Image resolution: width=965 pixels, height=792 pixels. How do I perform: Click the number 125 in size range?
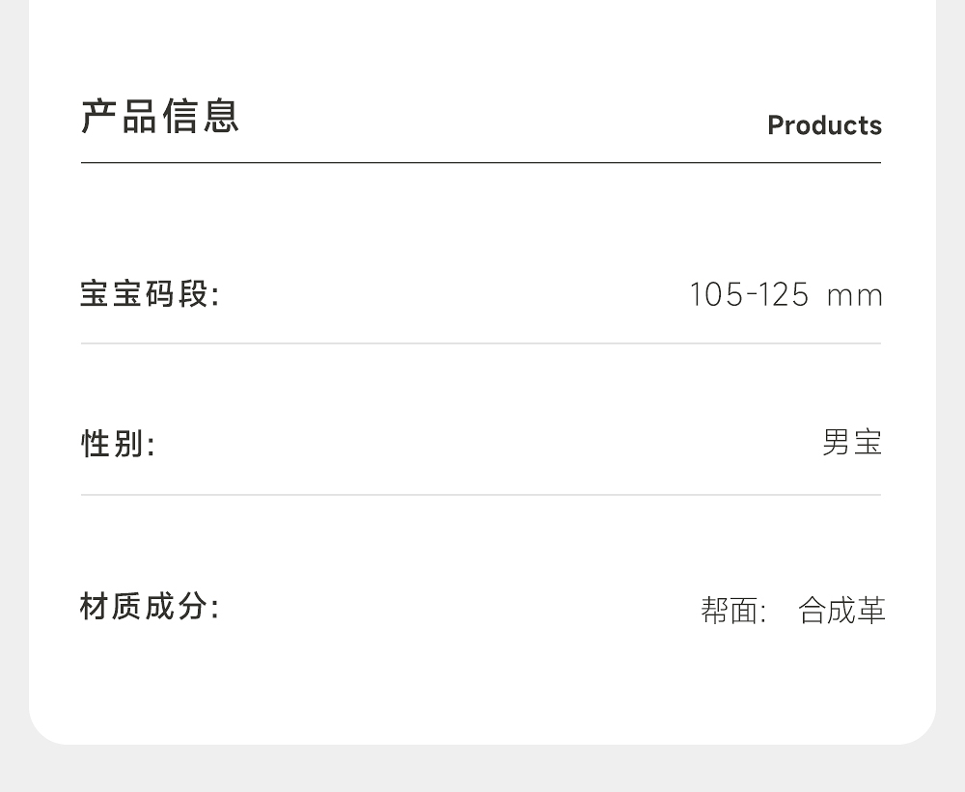pyautogui.click(x=783, y=294)
